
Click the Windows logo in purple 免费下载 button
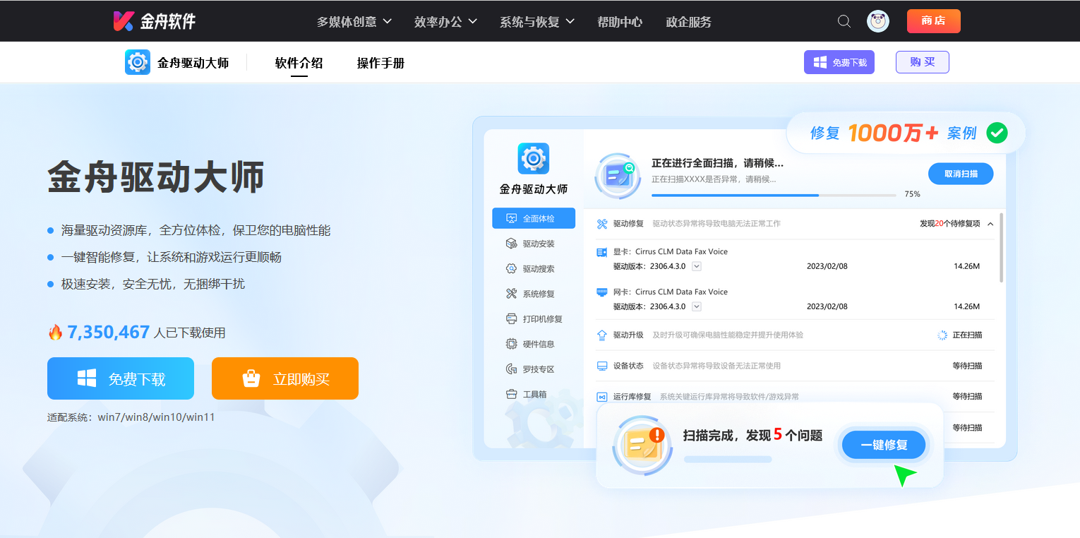point(820,62)
